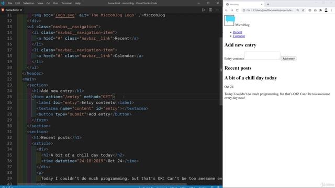The height and width of the screenshot is (188, 335).
Task: Click the 'Add new entry' heading in browser
Action: coord(240,45)
